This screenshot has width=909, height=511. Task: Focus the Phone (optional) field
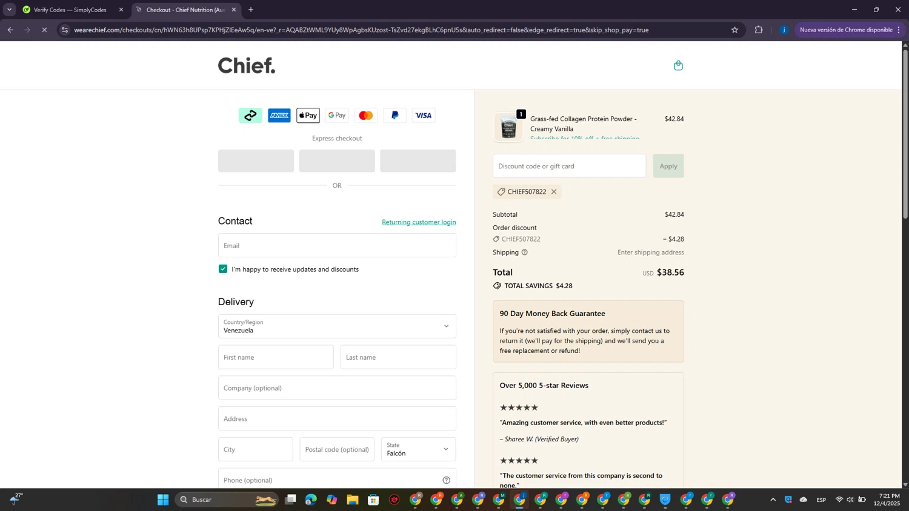click(337, 479)
